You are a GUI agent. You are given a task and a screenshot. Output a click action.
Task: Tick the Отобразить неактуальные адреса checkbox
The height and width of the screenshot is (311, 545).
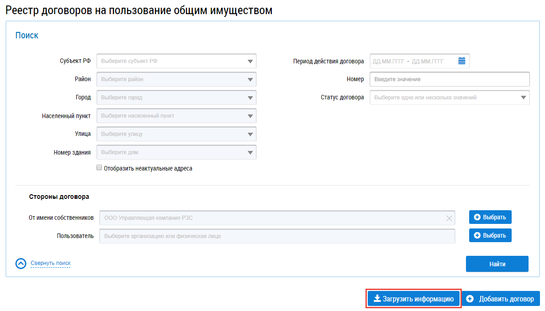pyautogui.click(x=99, y=168)
